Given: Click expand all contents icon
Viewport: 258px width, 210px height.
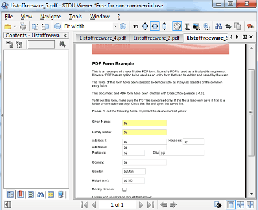Looking at the screenshot, I should 10,44.
